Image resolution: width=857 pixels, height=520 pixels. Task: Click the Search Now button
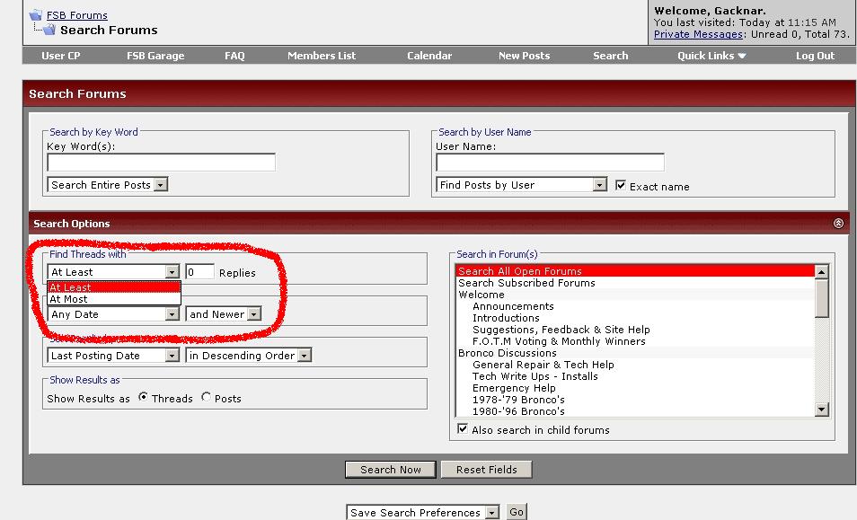pyautogui.click(x=390, y=470)
